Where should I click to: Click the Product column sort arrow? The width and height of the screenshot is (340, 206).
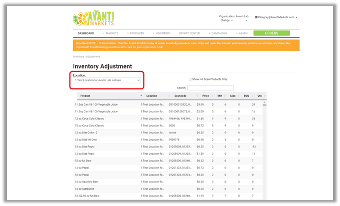141,95
